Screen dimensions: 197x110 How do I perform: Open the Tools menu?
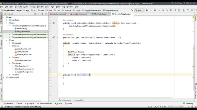coord(58,7)
